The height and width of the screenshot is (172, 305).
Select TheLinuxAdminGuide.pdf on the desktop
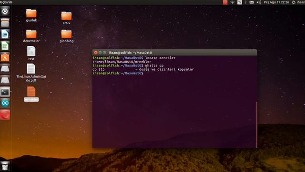tap(31, 73)
